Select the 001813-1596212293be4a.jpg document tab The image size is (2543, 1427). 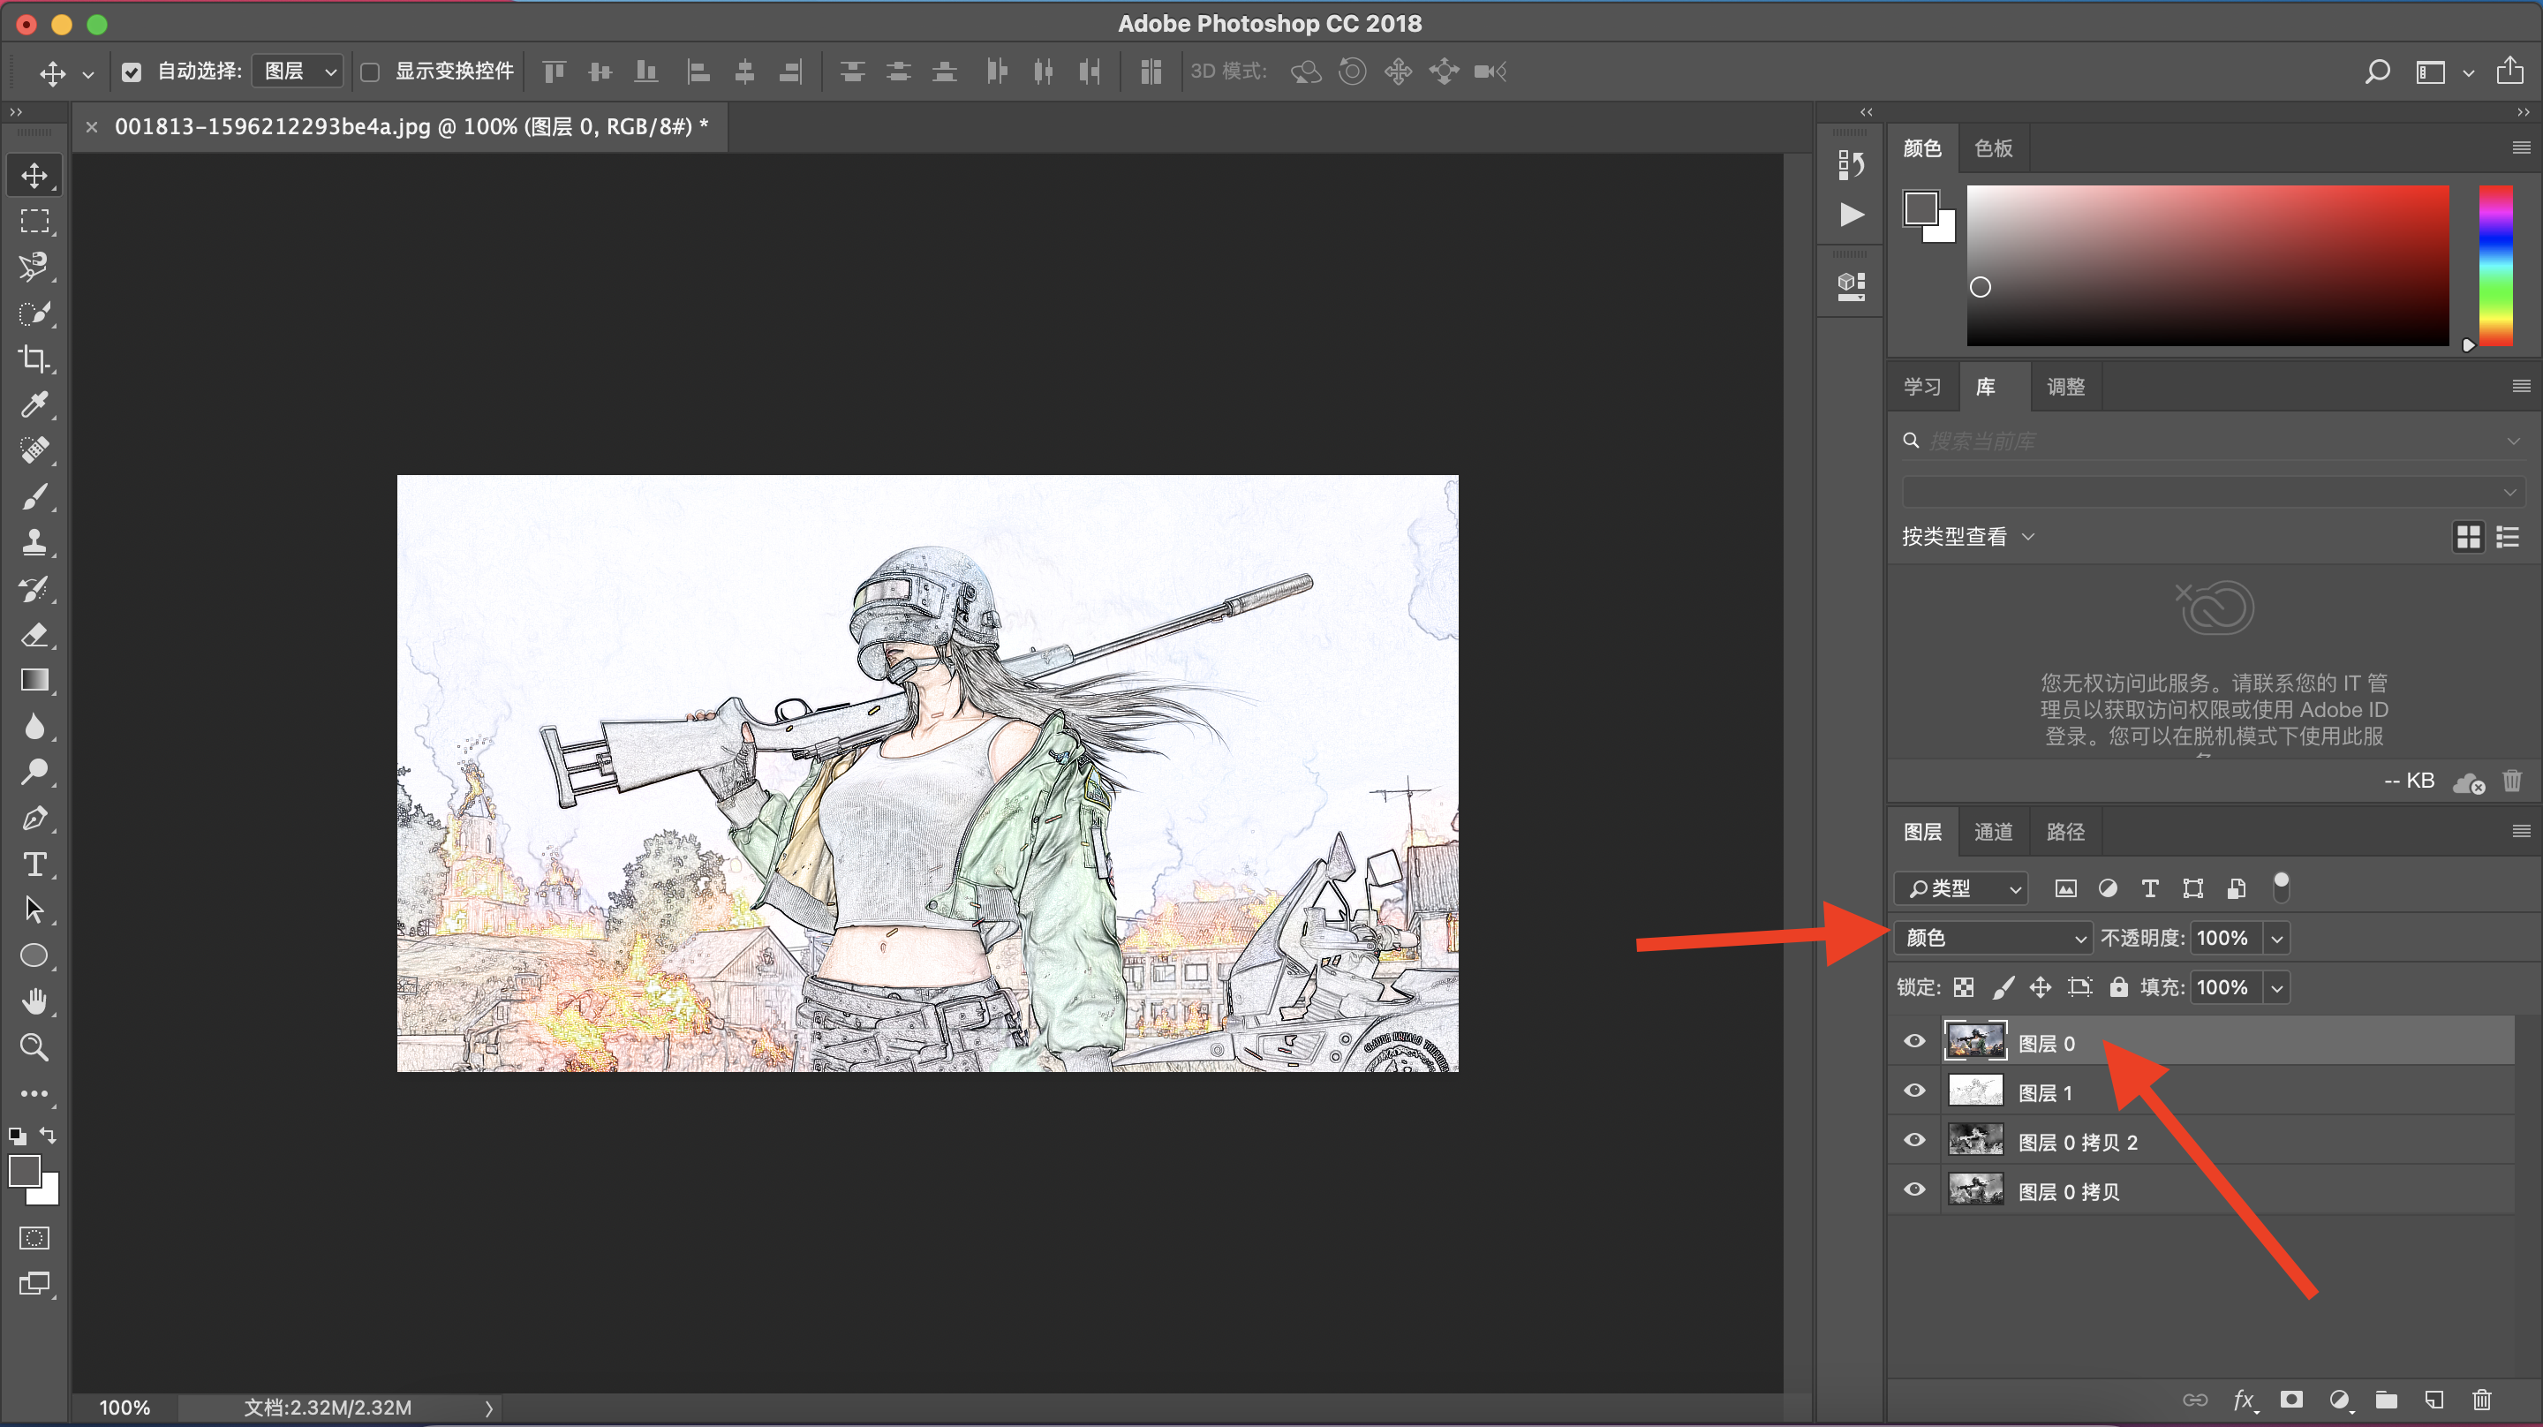(x=411, y=126)
